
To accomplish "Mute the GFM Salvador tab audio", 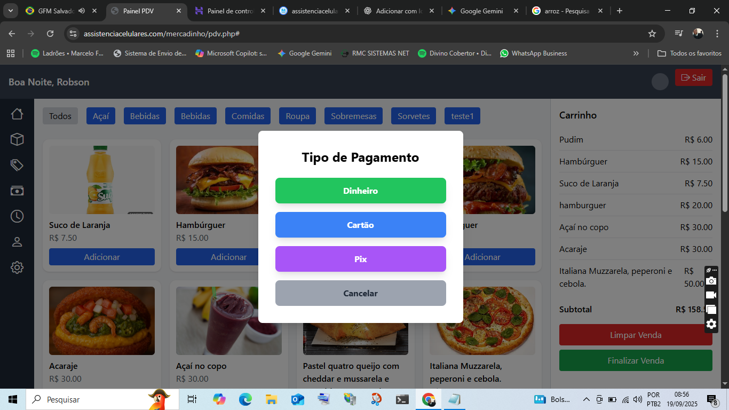I will pyautogui.click(x=82, y=11).
